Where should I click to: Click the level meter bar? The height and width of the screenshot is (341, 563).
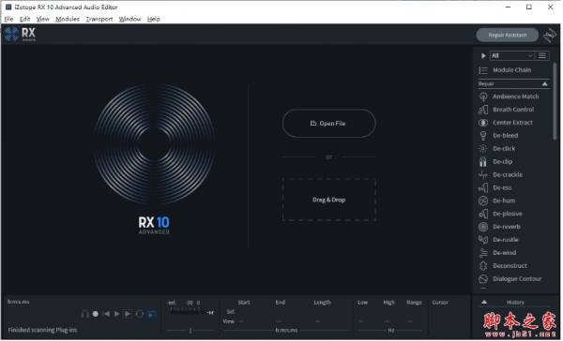pyautogui.click(x=188, y=313)
